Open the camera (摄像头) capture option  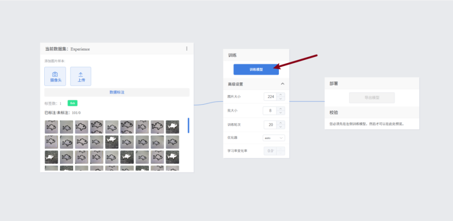[55, 76]
